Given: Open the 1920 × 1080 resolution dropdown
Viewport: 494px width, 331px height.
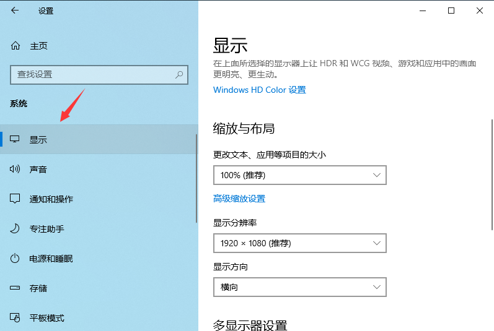Looking at the screenshot, I should 299,243.
